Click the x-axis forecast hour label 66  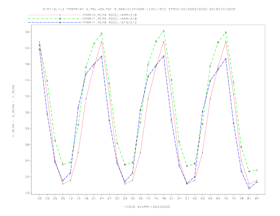pyautogui.click(x=210, y=198)
